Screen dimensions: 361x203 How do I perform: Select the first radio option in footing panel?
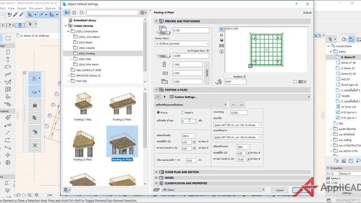click(x=158, y=112)
